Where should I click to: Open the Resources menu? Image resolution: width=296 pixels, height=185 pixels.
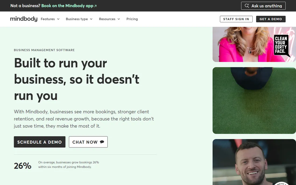click(110, 19)
